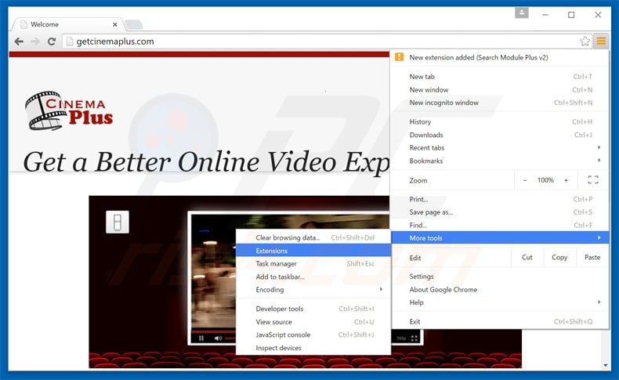
Task: Open JavaScript console
Action: coord(313,335)
